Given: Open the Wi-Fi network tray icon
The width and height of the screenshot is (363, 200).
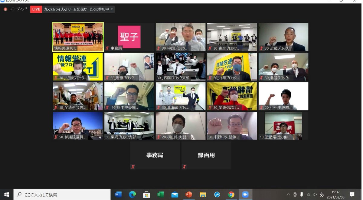Looking at the screenshot, I should pyautogui.click(x=309, y=195).
